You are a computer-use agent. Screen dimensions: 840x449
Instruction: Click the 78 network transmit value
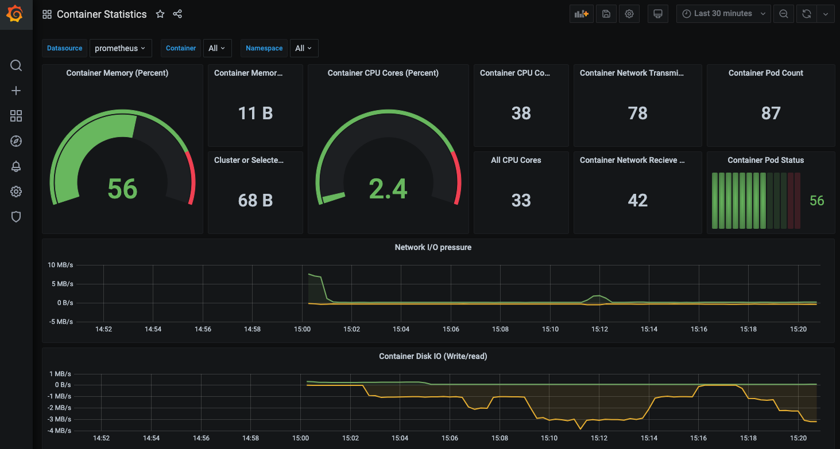pyautogui.click(x=638, y=113)
